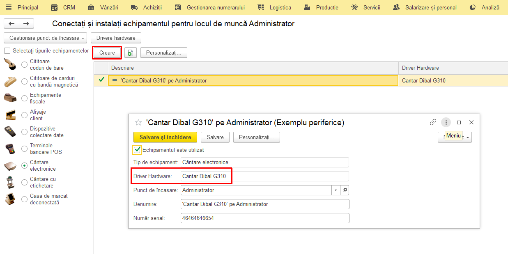Open the Achiziții menu

[x=152, y=7]
